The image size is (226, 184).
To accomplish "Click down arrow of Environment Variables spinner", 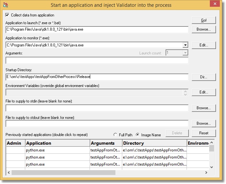I will [185, 94].
